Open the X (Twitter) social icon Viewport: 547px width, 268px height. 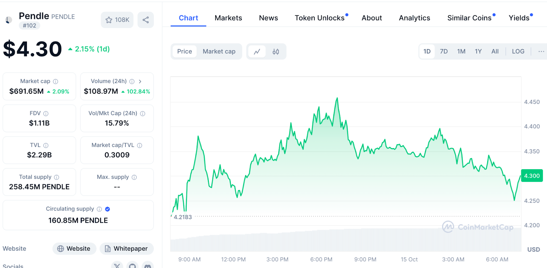pos(117,265)
